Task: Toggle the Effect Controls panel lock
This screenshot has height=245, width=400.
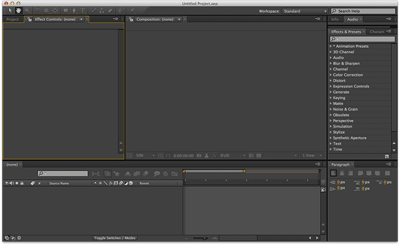Action: point(30,19)
